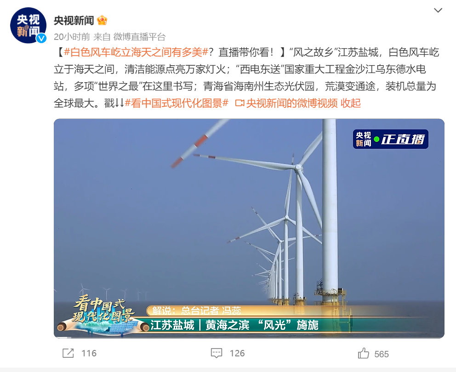Open the 央视新闻的微博视频 link

tap(292, 103)
